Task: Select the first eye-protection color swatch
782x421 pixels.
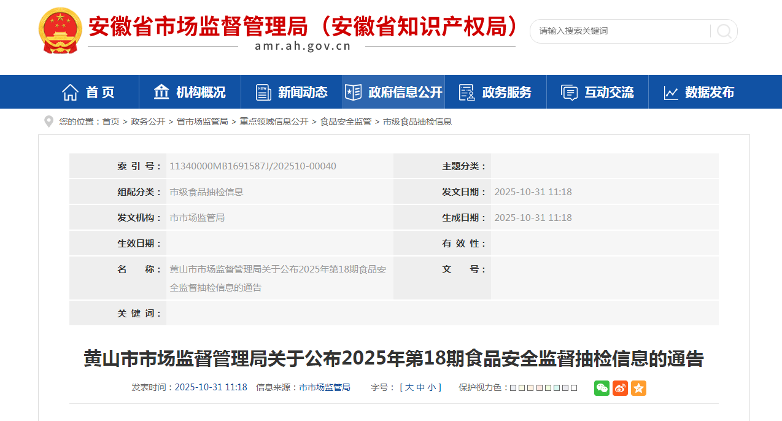Action: [x=513, y=388]
